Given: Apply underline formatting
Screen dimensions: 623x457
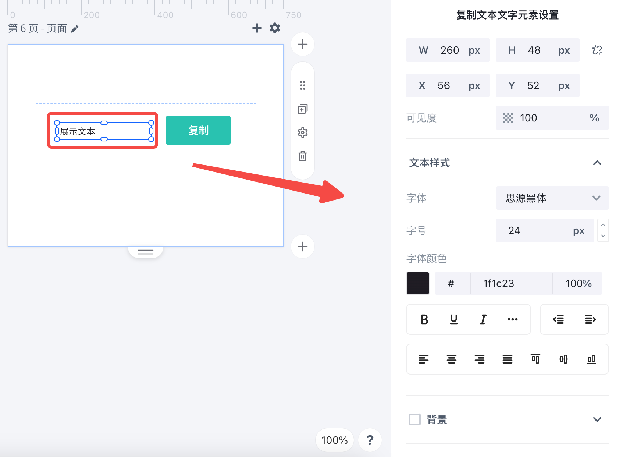Looking at the screenshot, I should [454, 319].
